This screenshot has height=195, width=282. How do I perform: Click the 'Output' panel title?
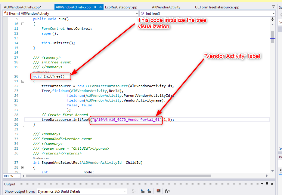pos(10,184)
